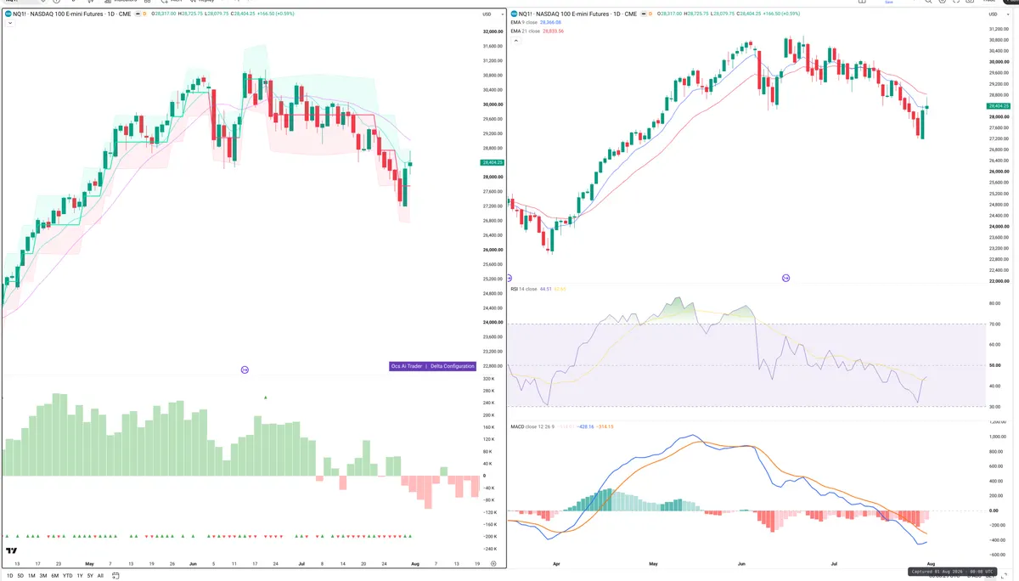This screenshot has height=581, width=1019.
Task: Select the 1D range button
Action: coord(10,575)
